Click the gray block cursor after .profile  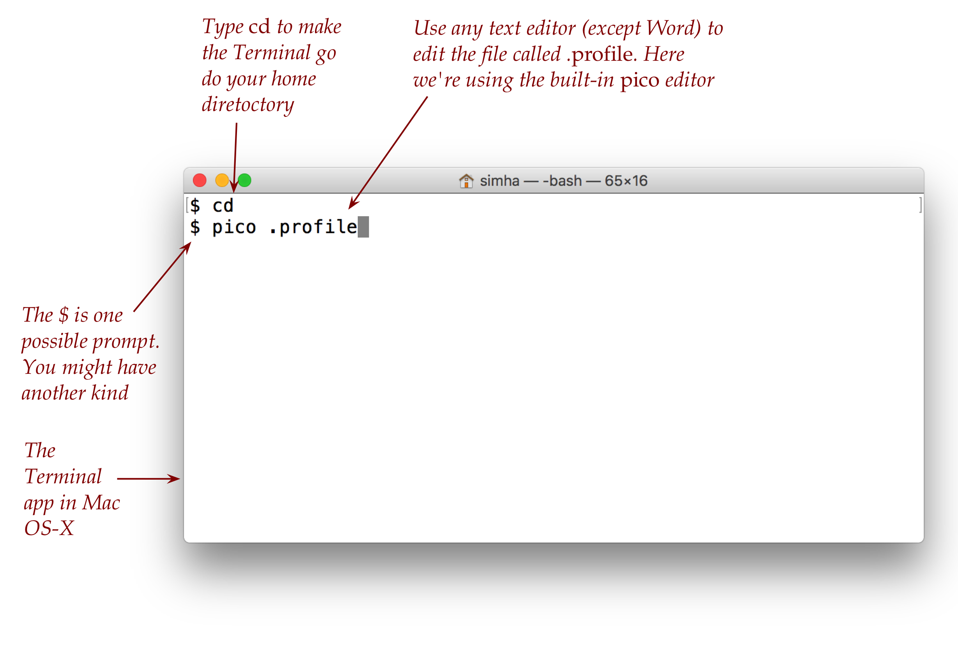(x=363, y=227)
